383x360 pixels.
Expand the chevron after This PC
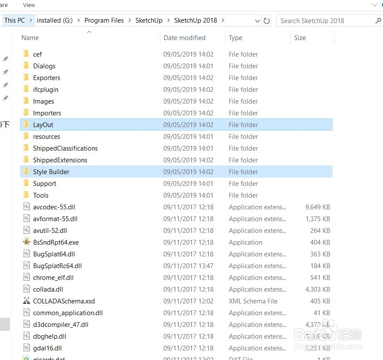pos(31,20)
